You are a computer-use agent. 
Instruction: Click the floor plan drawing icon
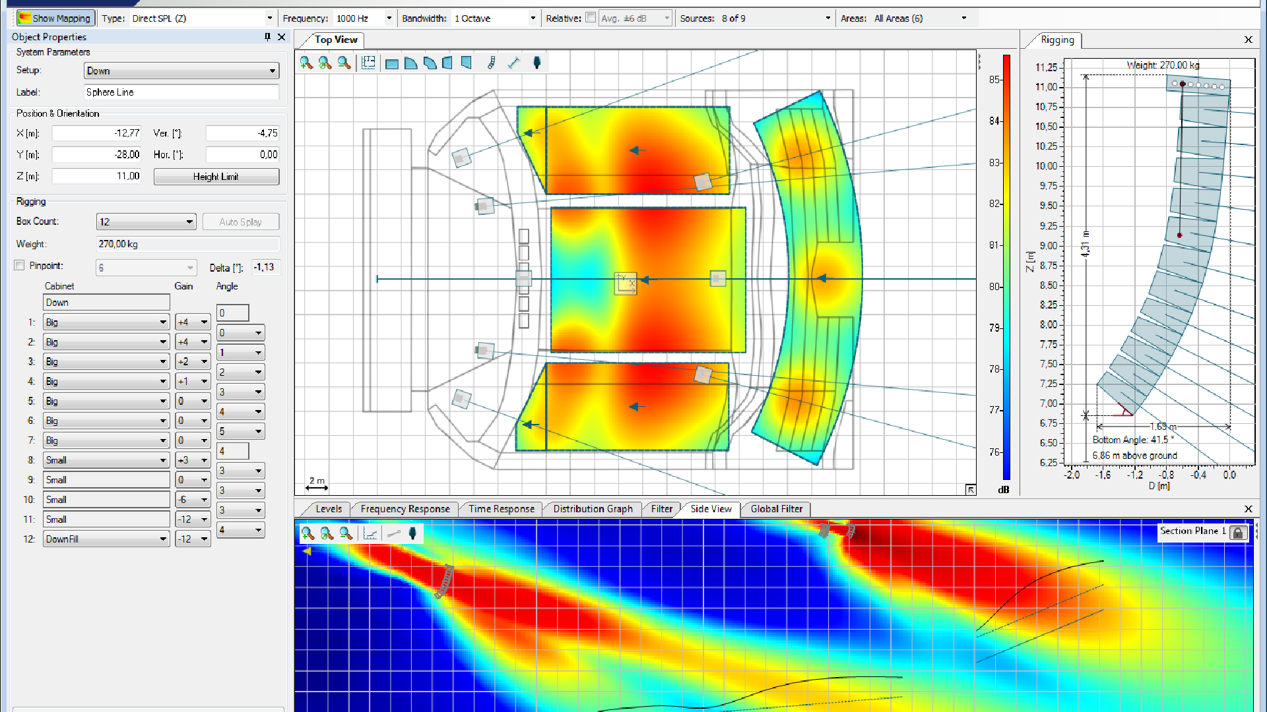pyautogui.click(x=368, y=63)
